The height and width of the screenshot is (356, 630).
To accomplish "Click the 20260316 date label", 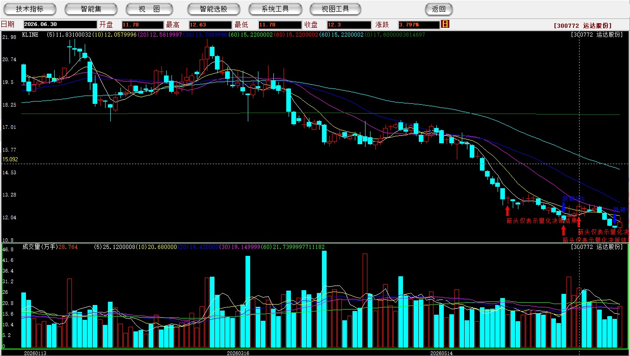I will pos(238,353).
